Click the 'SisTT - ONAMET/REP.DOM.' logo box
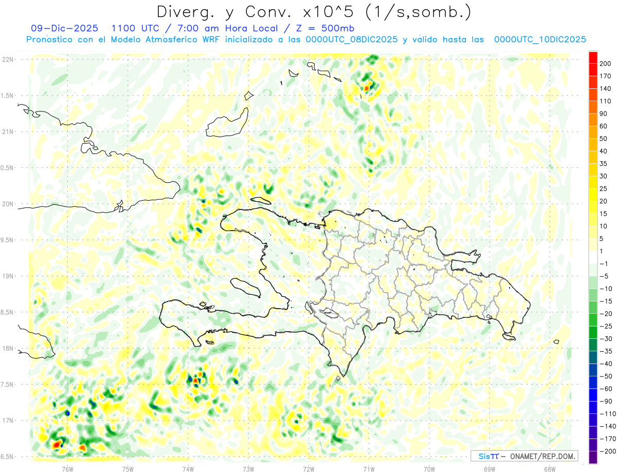Screen dimensions: 617x476 [524, 456]
